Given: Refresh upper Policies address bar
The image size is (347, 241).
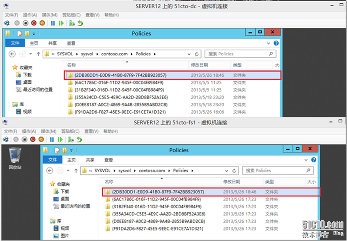Looking at the screenshot, I should tap(196, 54).
